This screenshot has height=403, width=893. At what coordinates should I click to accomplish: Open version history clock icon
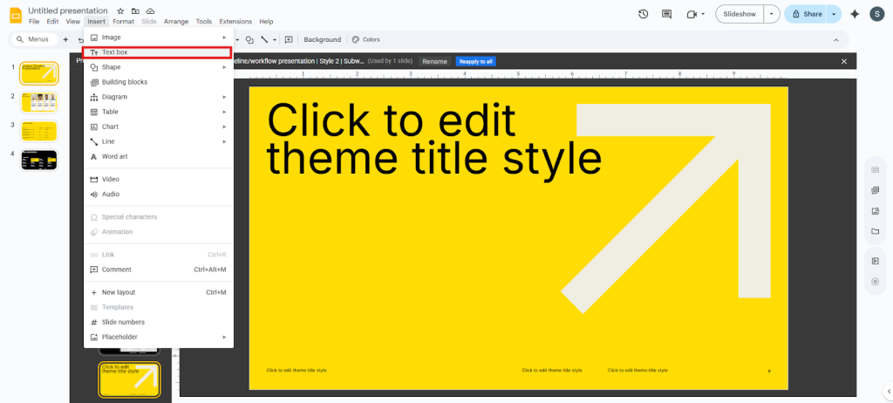tap(643, 14)
